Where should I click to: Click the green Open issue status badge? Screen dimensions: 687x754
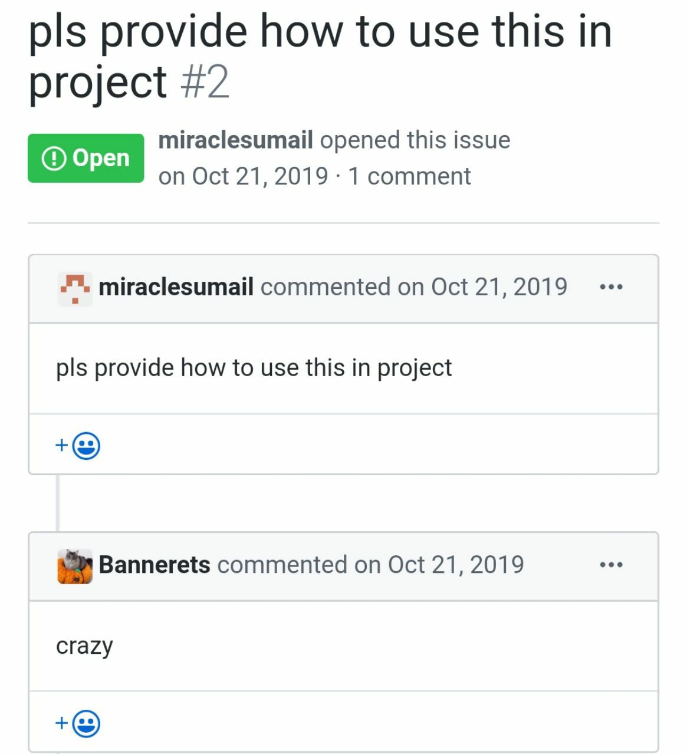pyautogui.click(x=86, y=158)
